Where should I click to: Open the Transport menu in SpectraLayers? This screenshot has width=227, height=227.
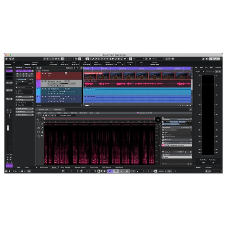pos(83,113)
